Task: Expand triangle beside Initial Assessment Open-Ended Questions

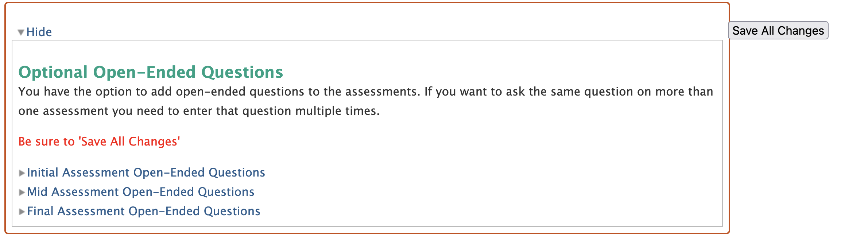Action: [x=22, y=173]
